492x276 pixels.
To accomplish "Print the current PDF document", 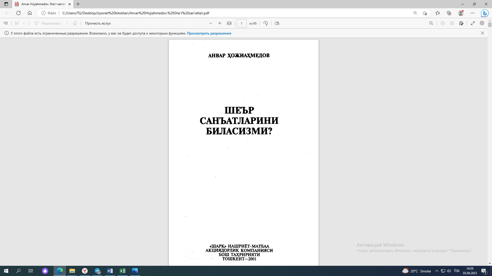I will (443, 23).
